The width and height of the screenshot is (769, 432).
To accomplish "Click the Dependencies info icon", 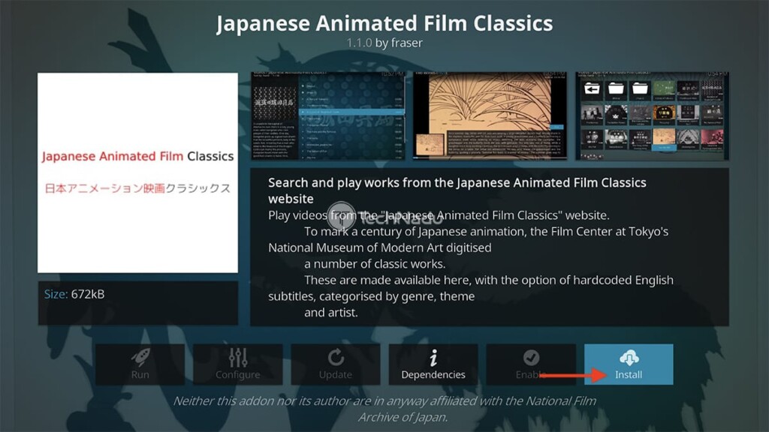I will click(433, 358).
